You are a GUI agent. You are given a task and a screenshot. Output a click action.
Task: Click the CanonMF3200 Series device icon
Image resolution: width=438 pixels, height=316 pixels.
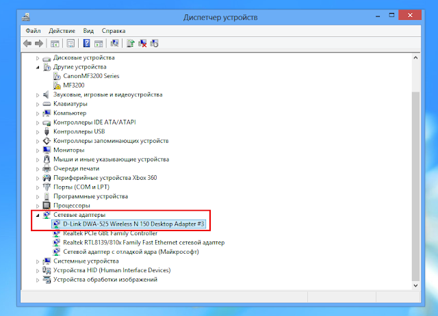(x=57, y=76)
